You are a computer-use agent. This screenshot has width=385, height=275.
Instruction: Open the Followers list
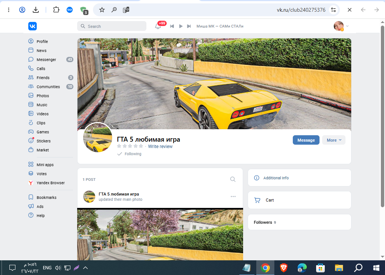click(299, 222)
